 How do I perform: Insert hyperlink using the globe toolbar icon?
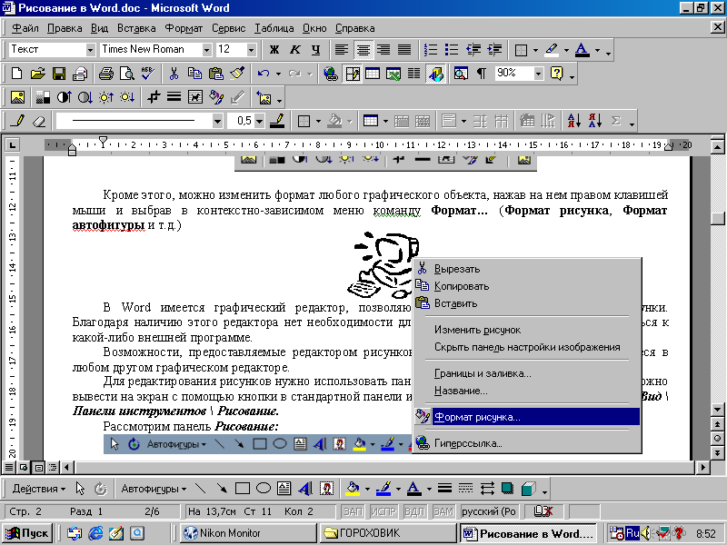pyautogui.click(x=331, y=74)
